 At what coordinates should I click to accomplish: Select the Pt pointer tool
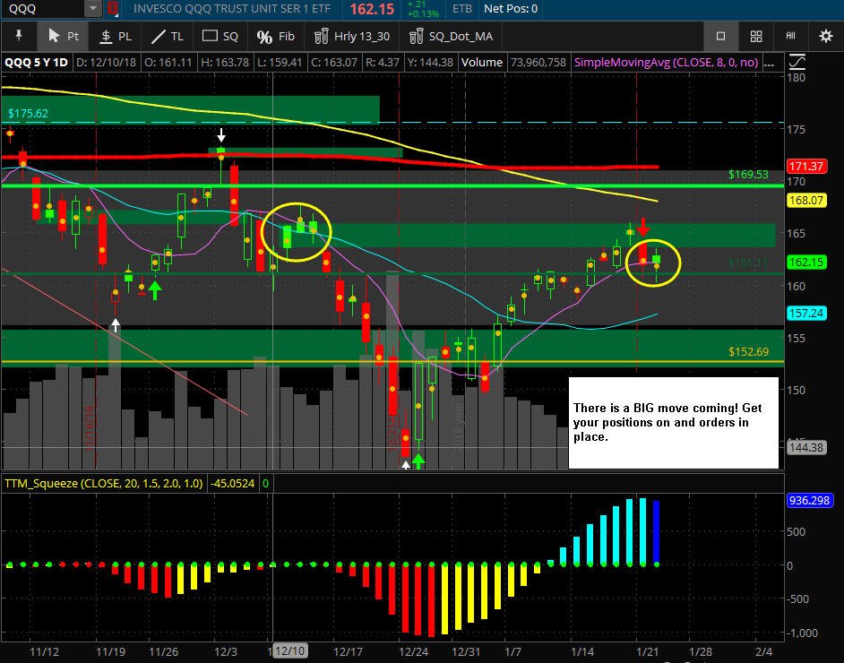64,36
